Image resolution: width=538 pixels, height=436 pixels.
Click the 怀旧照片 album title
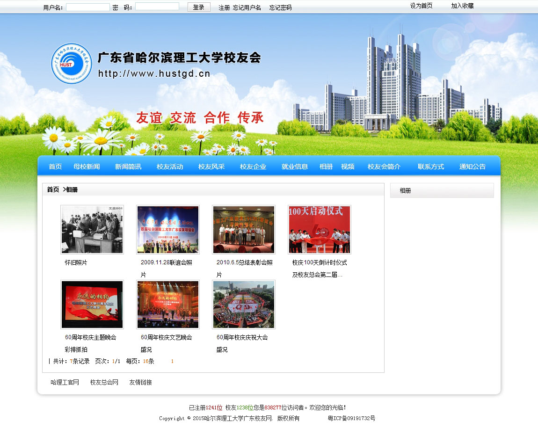tap(76, 263)
